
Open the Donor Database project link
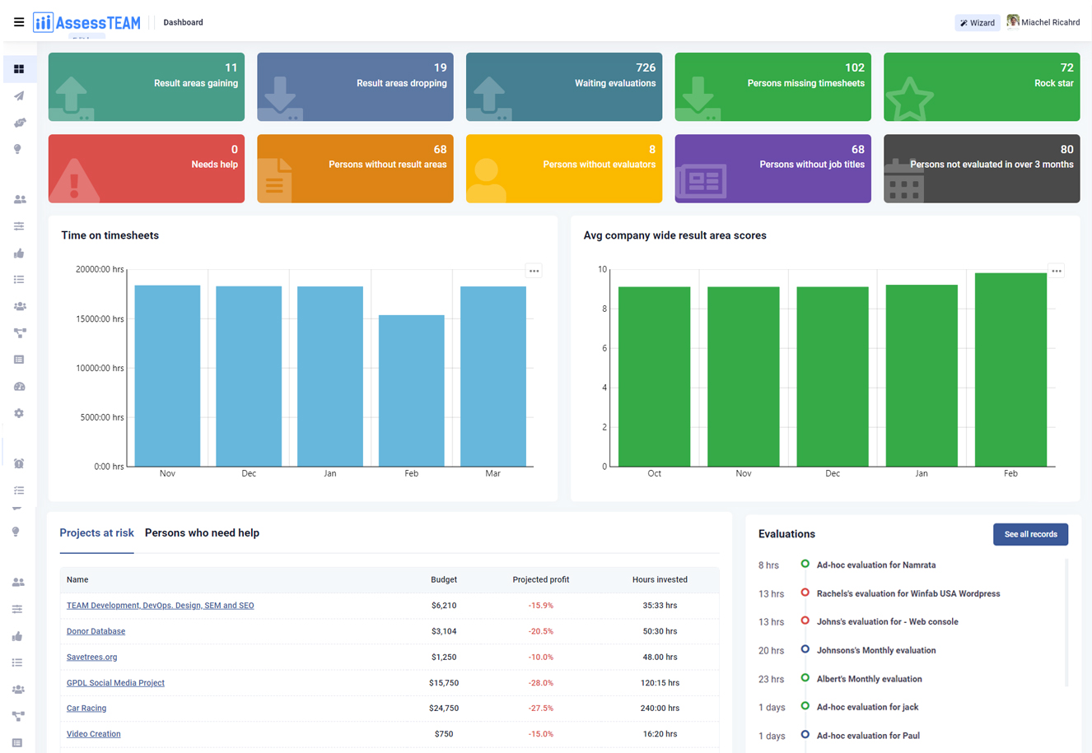(x=96, y=630)
